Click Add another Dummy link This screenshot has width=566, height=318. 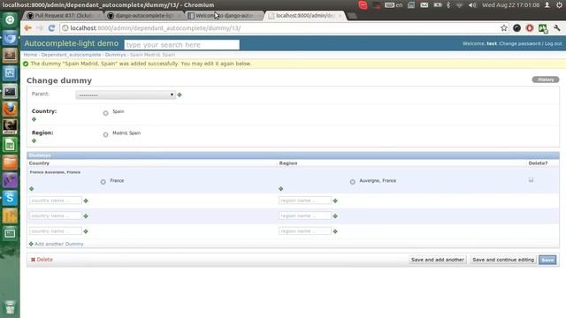tap(59, 244)
